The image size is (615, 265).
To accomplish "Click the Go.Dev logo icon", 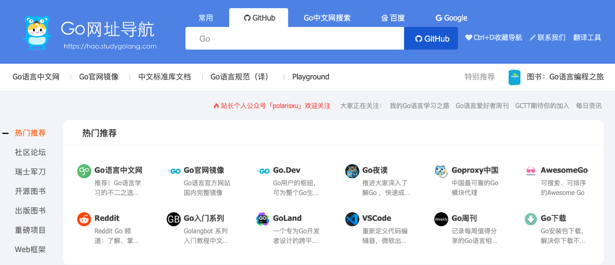I will tap(263, 171).
